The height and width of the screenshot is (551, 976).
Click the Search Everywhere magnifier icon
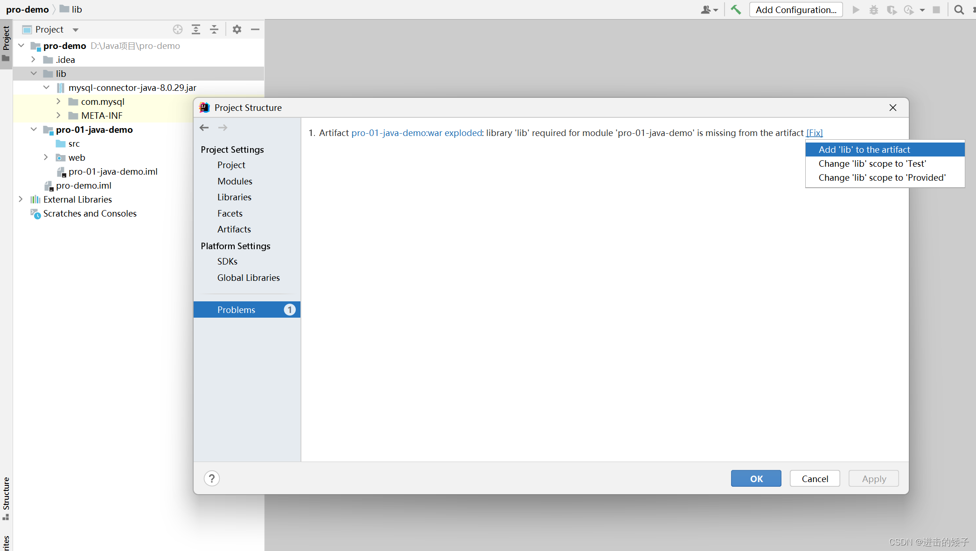[959, 10]
